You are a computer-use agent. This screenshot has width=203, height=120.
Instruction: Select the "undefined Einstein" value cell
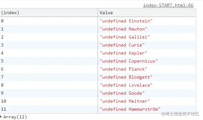tap(147, 21)
